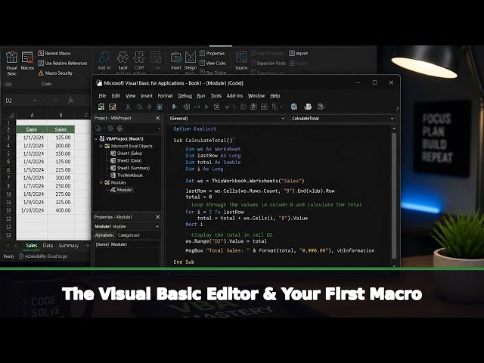Screen dimensions: 484x363
Task: Select Sheet2 (Data) in the project tree
Action: pos(126,160)
